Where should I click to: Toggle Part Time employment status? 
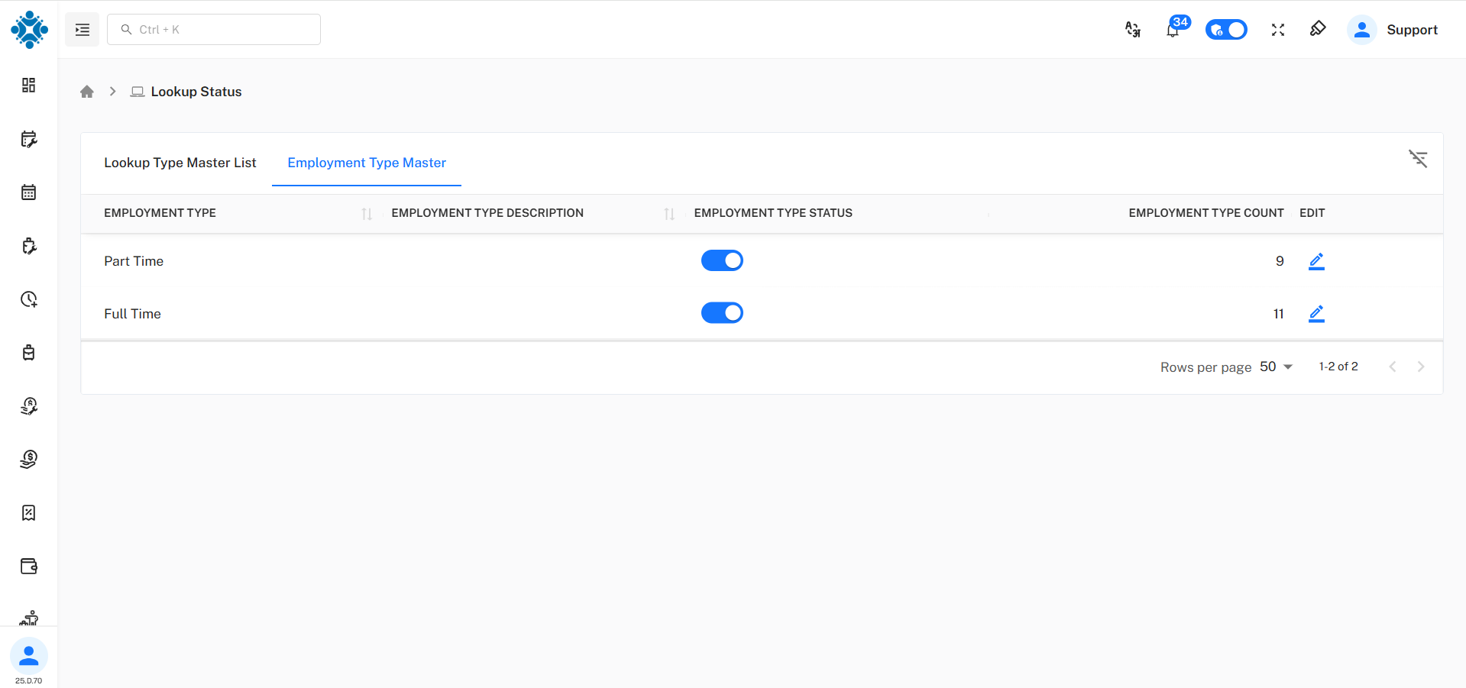[722, 261]
